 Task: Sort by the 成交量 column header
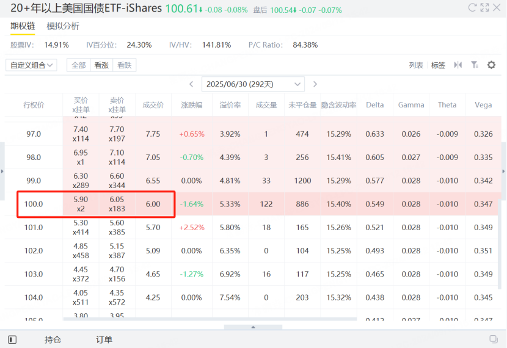pyautogui.click(x=266, y=105)
